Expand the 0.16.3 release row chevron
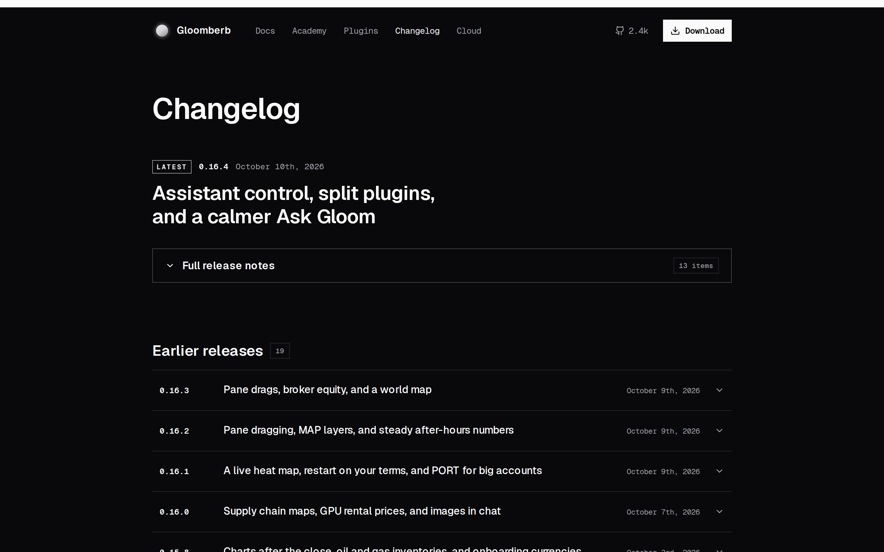 719,390
